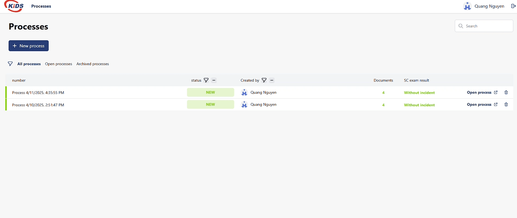Delete process from 4/10/2025 using trash icon

click(506, 105)
